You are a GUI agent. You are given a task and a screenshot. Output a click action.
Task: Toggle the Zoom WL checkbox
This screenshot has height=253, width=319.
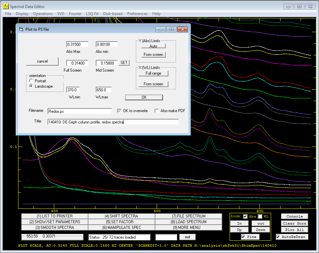click(260, 217)
